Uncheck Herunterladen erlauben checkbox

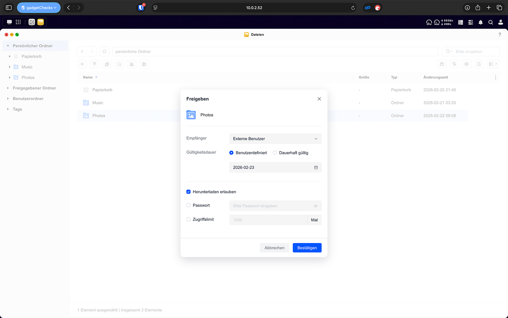pyautogui.click(x=188, y=192)
